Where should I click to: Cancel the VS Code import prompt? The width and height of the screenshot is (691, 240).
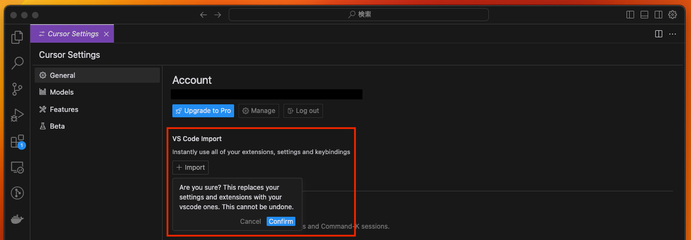250,221
